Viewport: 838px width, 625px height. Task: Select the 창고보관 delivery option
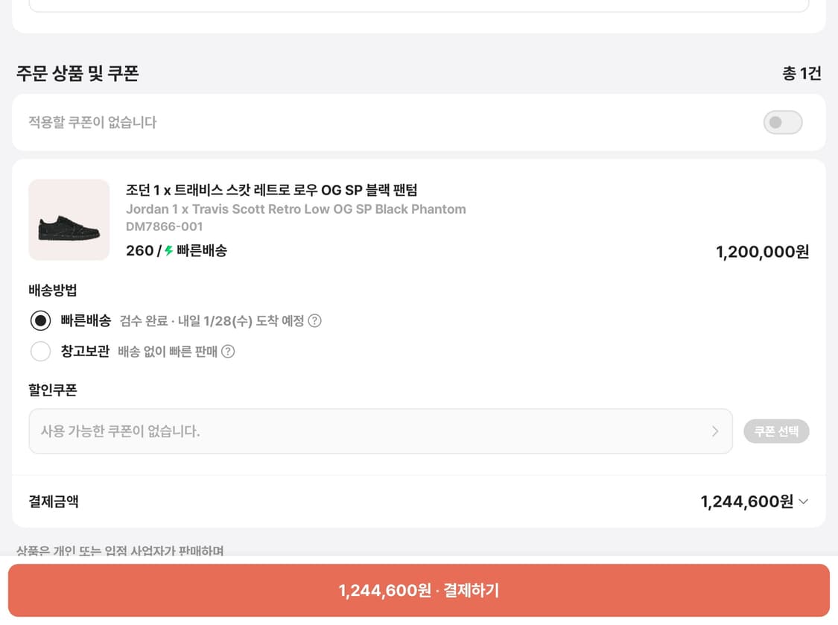click(41, 351)
